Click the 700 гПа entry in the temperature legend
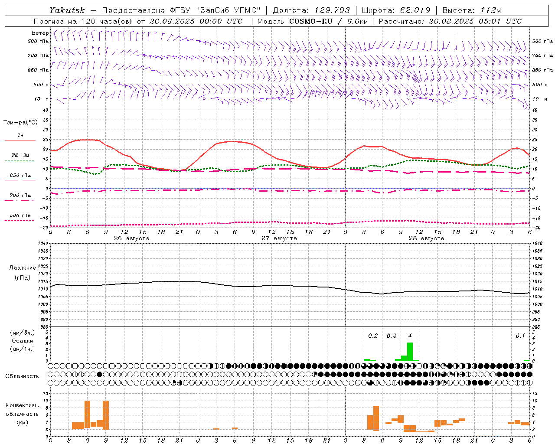 (x=20, y=195)
